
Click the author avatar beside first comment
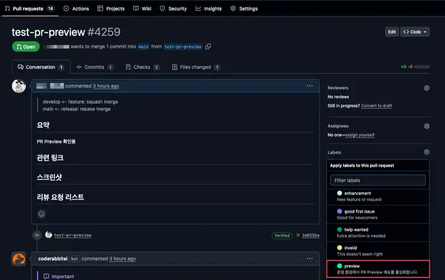click(x=19, y=86)
